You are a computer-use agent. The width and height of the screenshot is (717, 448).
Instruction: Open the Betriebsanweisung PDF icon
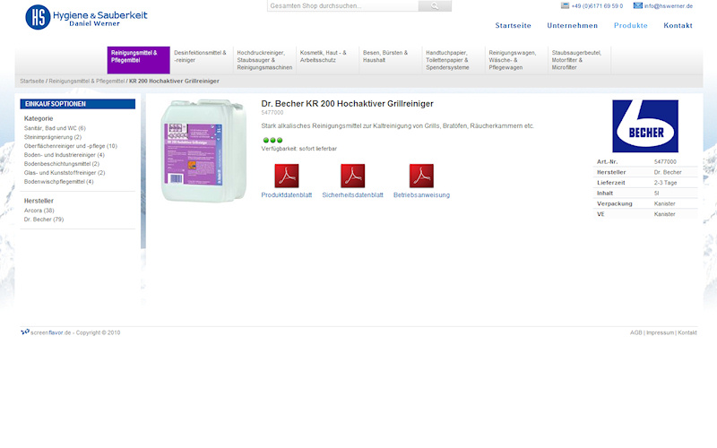pyautogui.click(x=421, y=176)
